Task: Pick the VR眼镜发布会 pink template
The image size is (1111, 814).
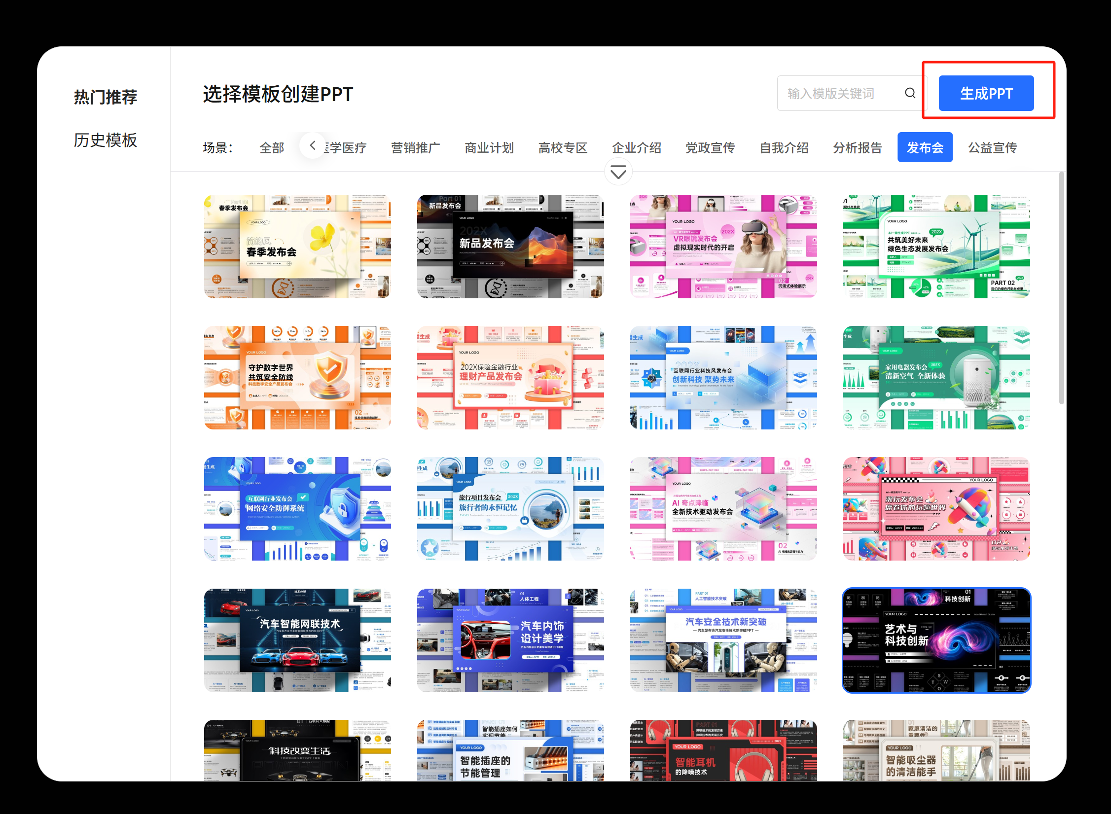Action: pyautogui.click(x=723, y=247)
